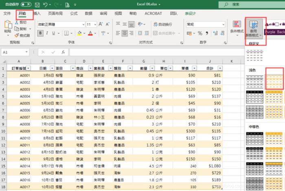This screenshot has width=285, height=191.
Task: Select the black table style in 中等色 section
Action: pos(254,139)
